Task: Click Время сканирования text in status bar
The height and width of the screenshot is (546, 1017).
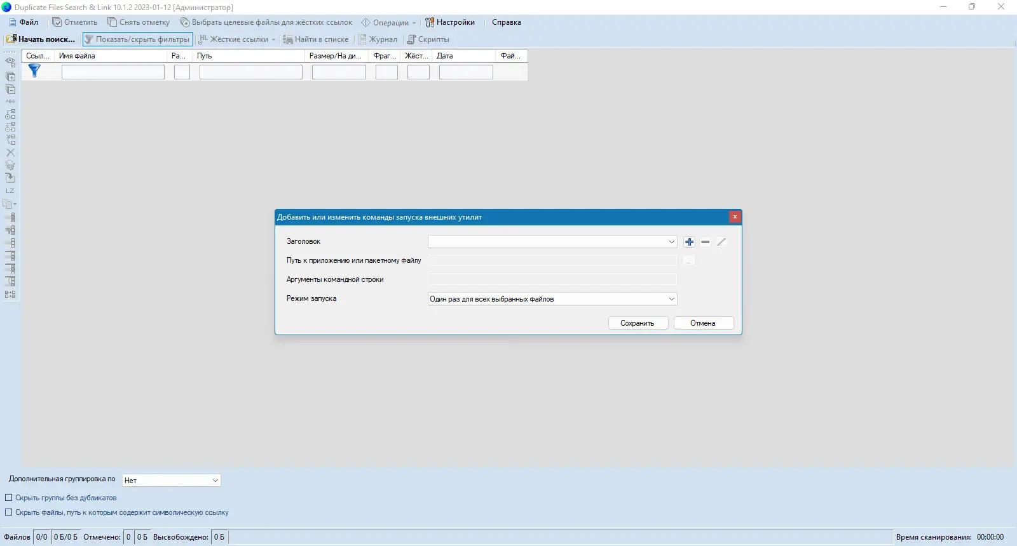Action: 934,537
